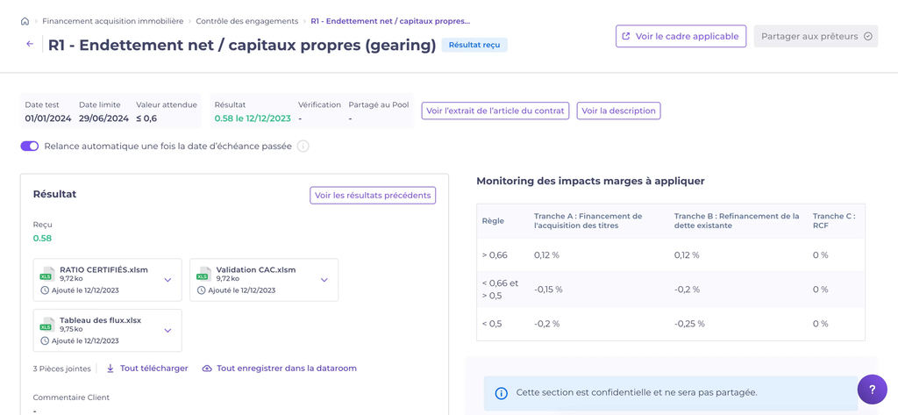Click the info icon beside Relance automatique
The image size is (898, 415).
click(303, 147)
